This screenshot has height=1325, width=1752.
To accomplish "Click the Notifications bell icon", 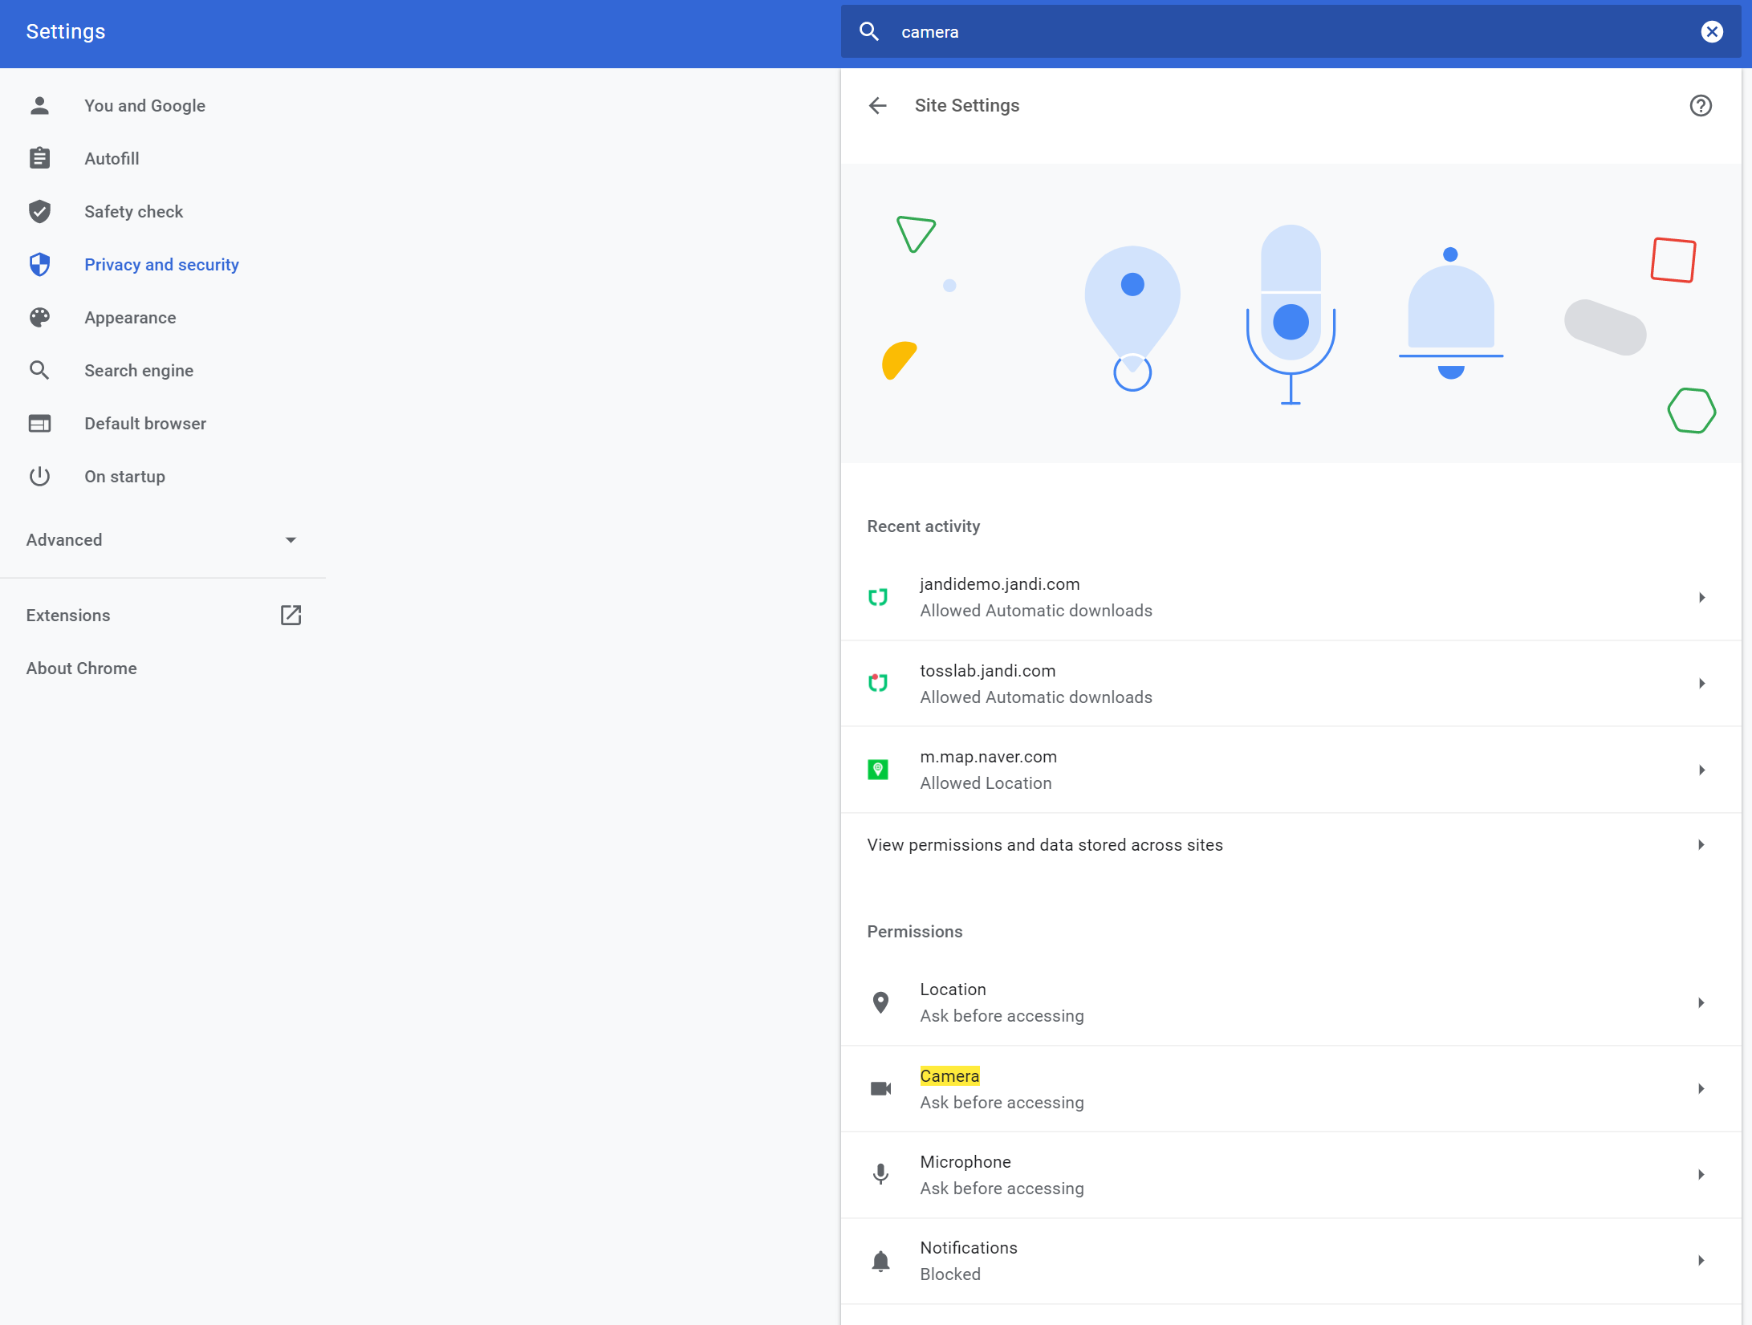I will tap(880, 1260).
